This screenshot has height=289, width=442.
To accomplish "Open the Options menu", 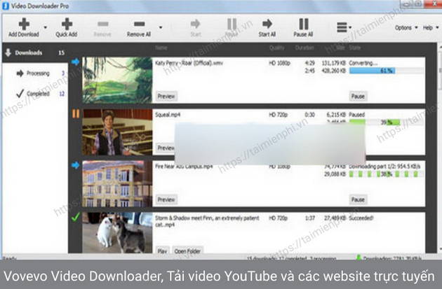I will coord(406,27).
